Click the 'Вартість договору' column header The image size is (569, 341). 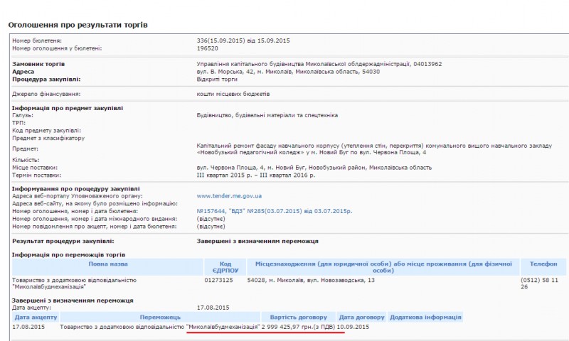click(297, 317)
